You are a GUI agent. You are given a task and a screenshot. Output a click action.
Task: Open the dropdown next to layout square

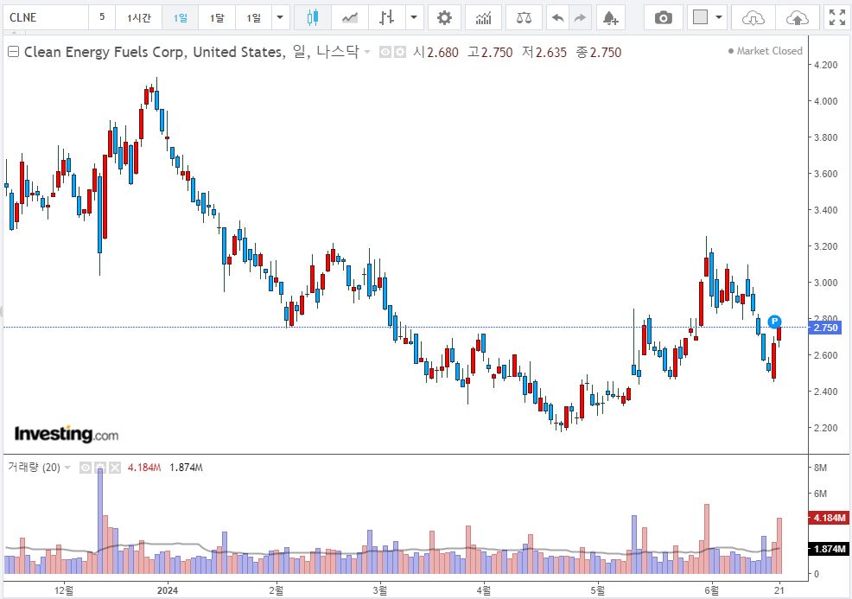point(719,17)
